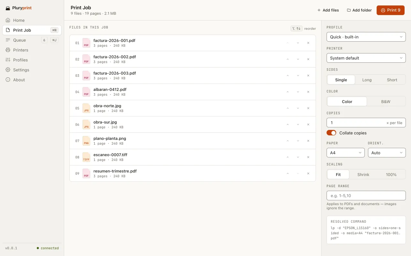This screenshot has height=256, width=411.
Task: Set scaling to Shrink
Action: pos(363,174)
